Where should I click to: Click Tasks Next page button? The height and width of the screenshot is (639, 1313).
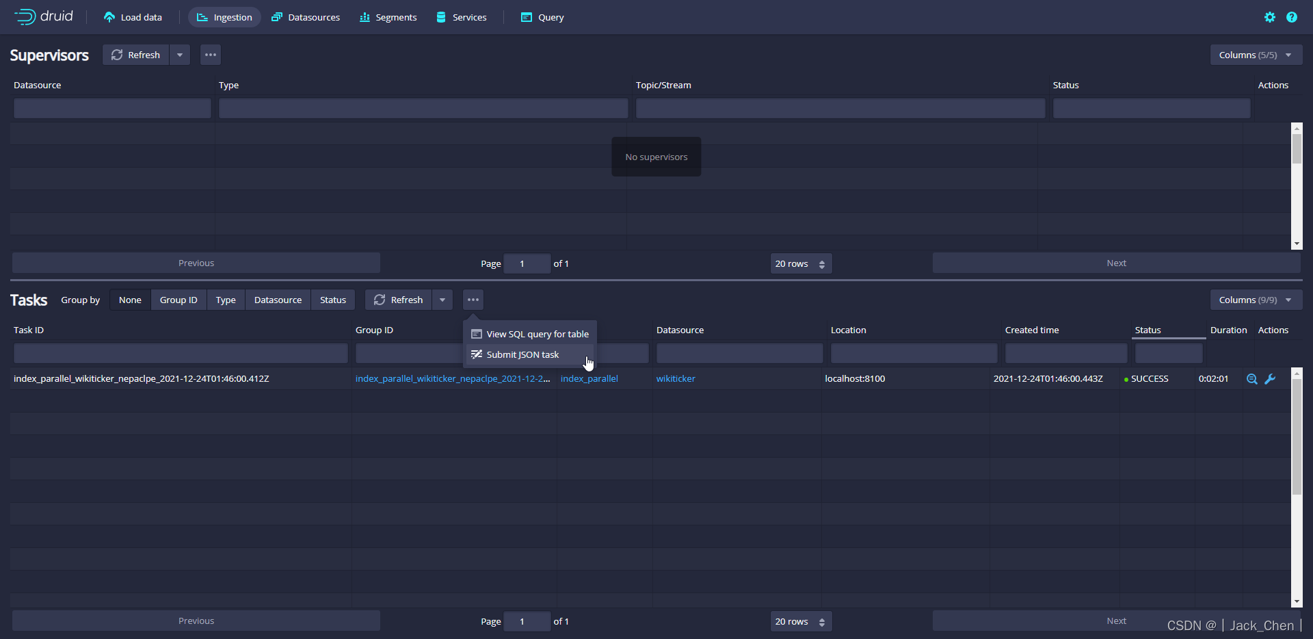1116,621
